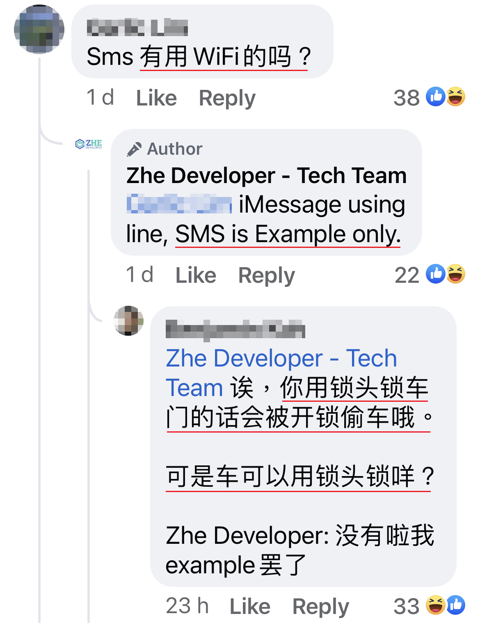This screenshot has height=623, width=480.
Task: View the laughing reaction icon beside 38
Action: point(455,97)
